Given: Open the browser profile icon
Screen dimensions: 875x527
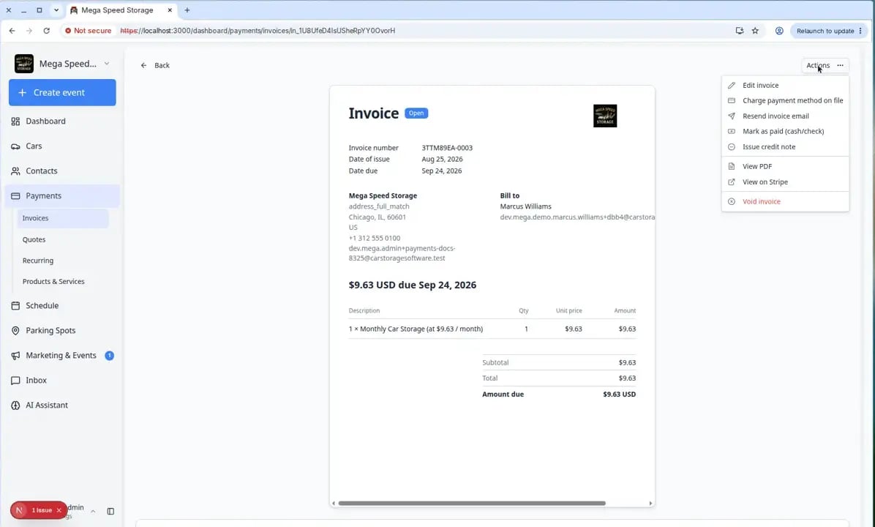Looking at the screenshot, I should (x=779, y=31).
